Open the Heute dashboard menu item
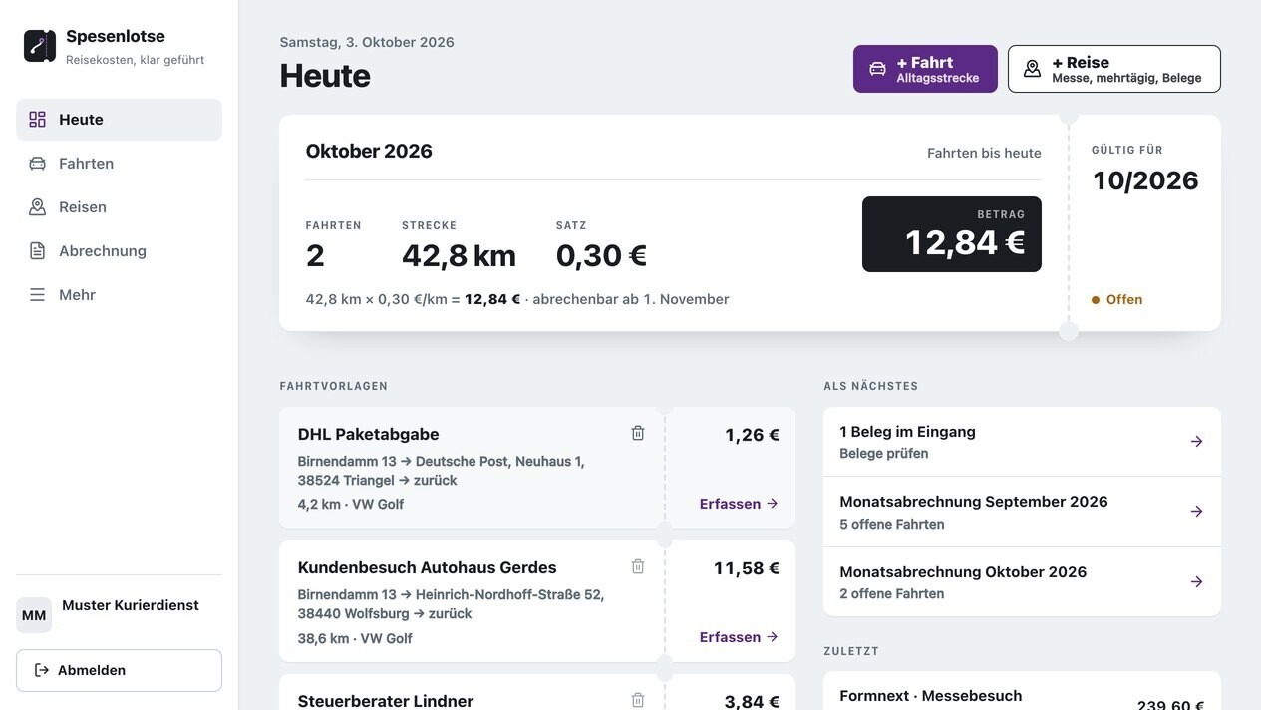 coord(119,120)
